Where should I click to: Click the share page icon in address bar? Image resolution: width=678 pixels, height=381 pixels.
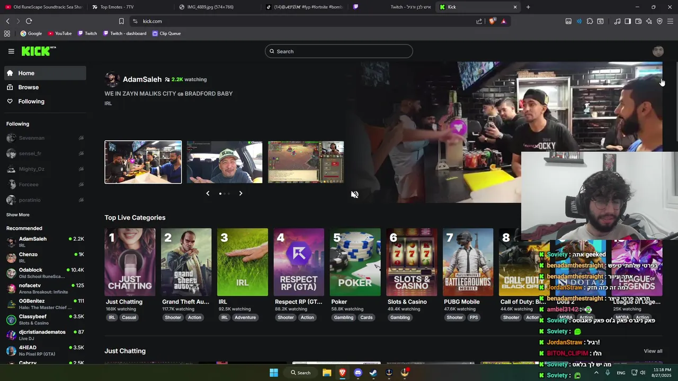479,21
